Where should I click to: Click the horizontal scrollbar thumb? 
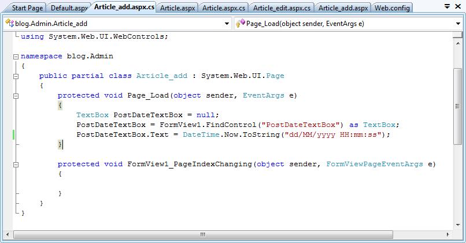[x=203, y=234]
